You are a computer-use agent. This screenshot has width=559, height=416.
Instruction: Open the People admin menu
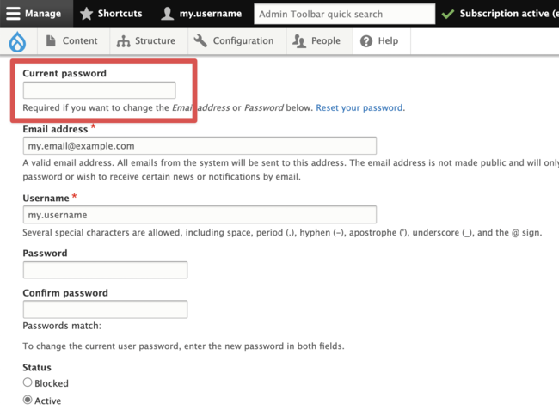tap(319, 41)
